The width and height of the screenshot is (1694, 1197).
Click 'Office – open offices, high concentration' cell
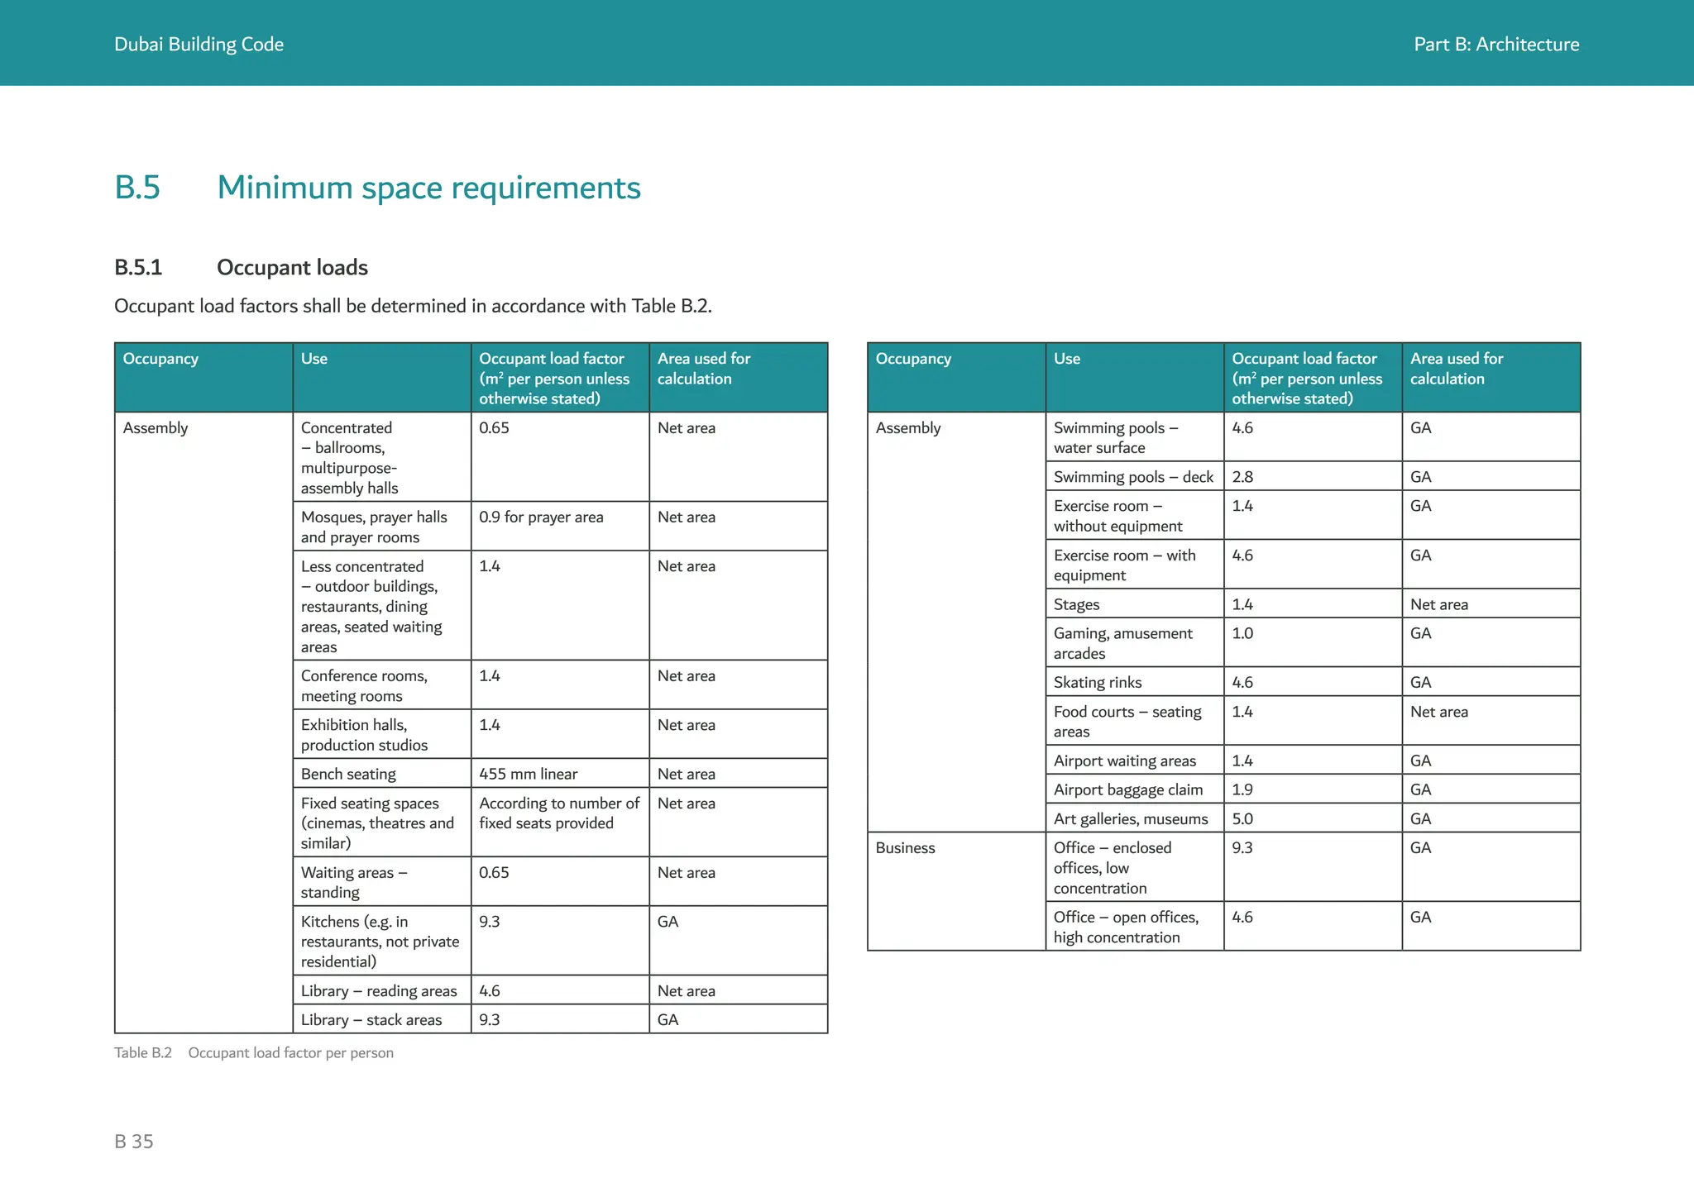1126,927
